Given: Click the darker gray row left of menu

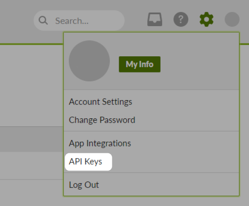Looking at the screenshot, I should [x=31, y=139].
